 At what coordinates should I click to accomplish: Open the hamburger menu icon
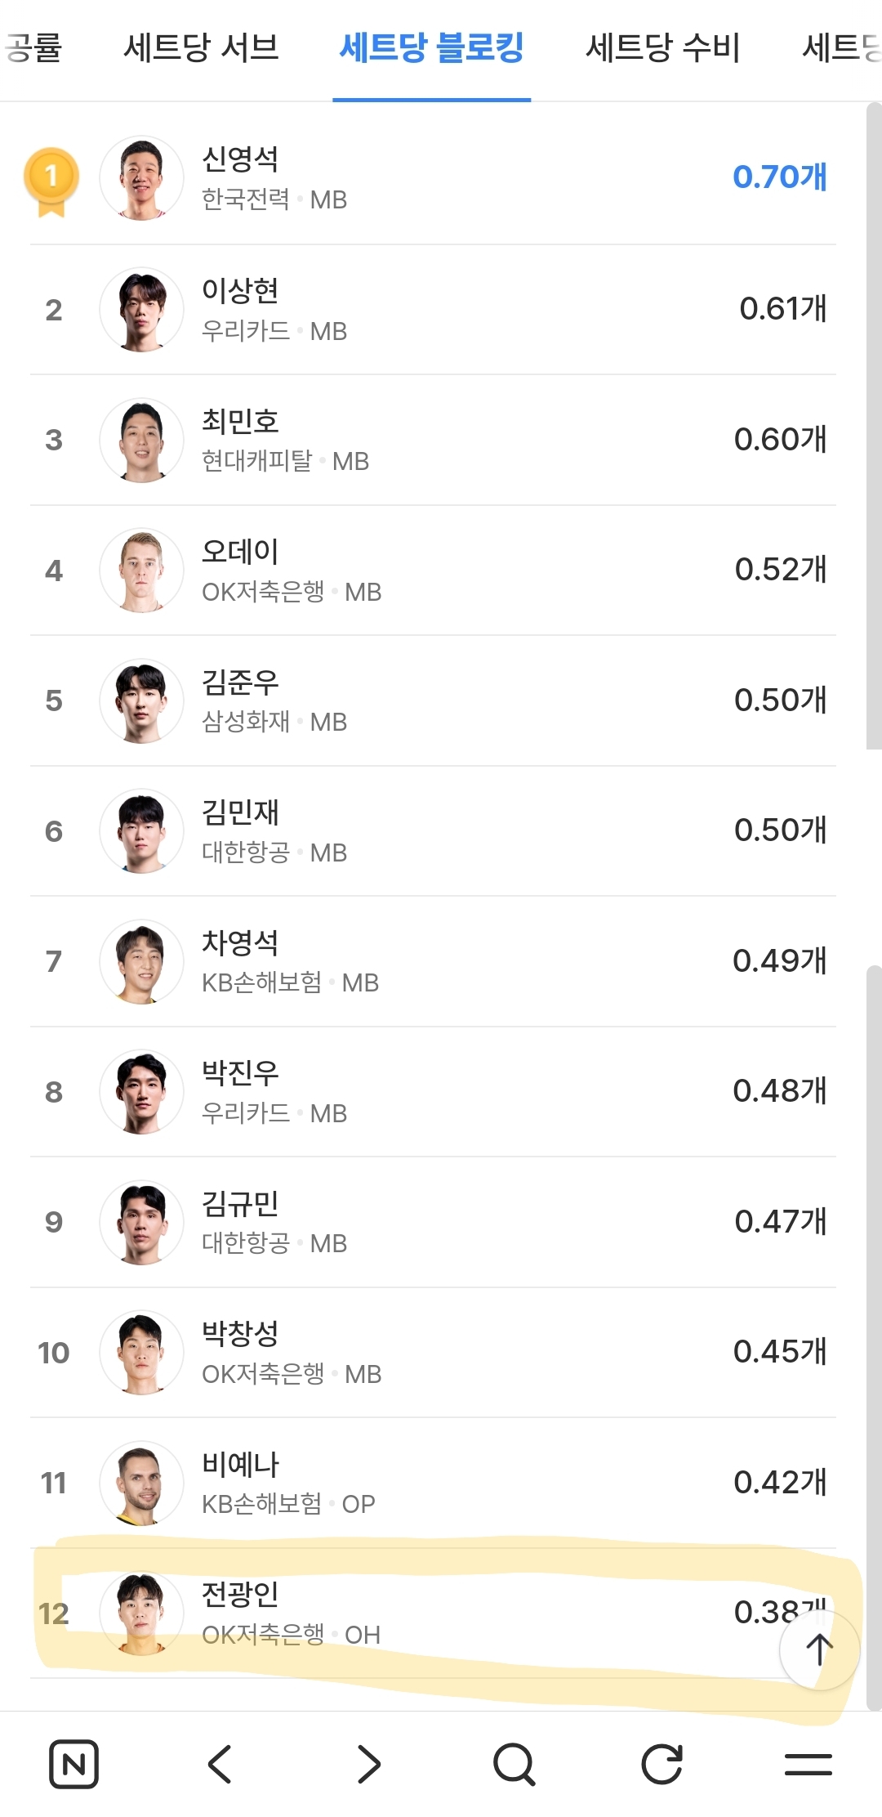point(808,1764)
